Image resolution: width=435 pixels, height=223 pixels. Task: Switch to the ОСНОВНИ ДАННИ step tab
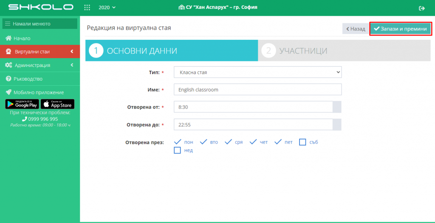tap(172, 51)
